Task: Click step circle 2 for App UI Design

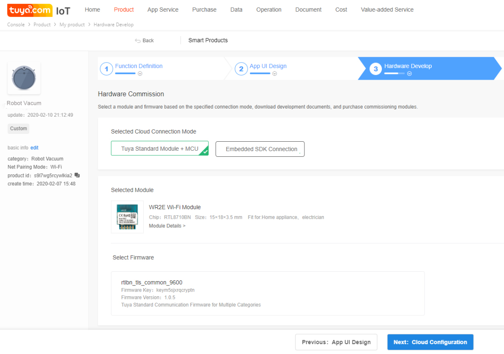Action: (241, 68)
